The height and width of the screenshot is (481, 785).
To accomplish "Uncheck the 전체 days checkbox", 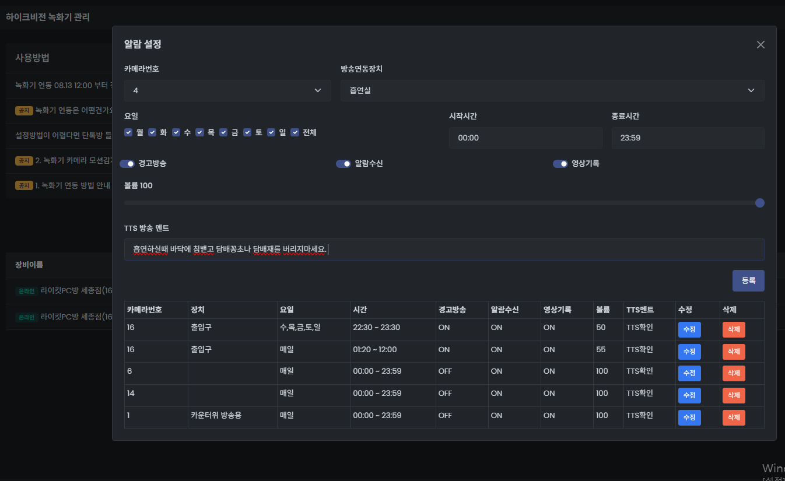I will pyautogui.click(x=295, y=132).
